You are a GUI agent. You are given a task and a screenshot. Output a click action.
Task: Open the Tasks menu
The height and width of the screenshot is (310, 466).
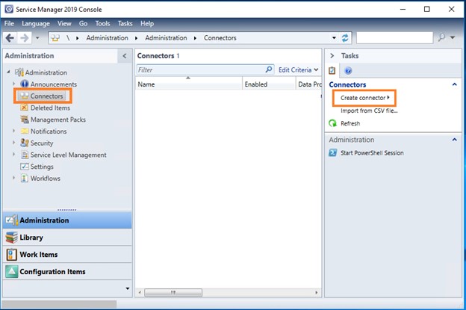(125, 23)
